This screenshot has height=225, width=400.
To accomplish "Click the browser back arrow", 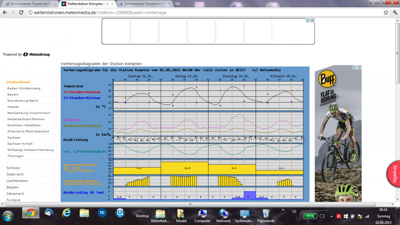I will coord(5,12).
